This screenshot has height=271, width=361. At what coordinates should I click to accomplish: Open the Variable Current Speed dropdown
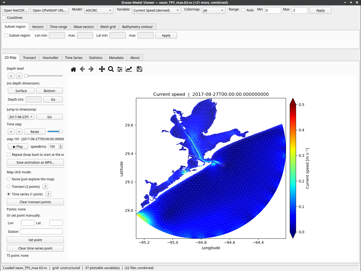tap(156, 10)
